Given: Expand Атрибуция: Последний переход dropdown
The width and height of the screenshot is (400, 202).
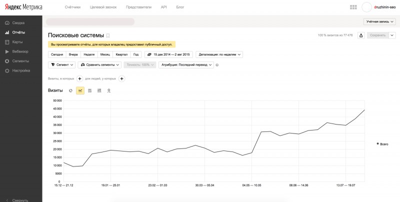Looking at the screenshot, I should click(186, 65).
